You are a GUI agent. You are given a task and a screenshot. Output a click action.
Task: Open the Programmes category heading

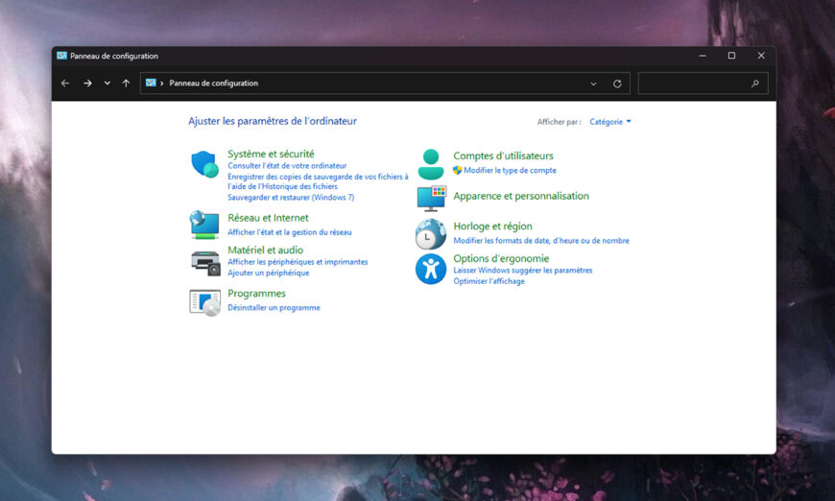point(256,294)
